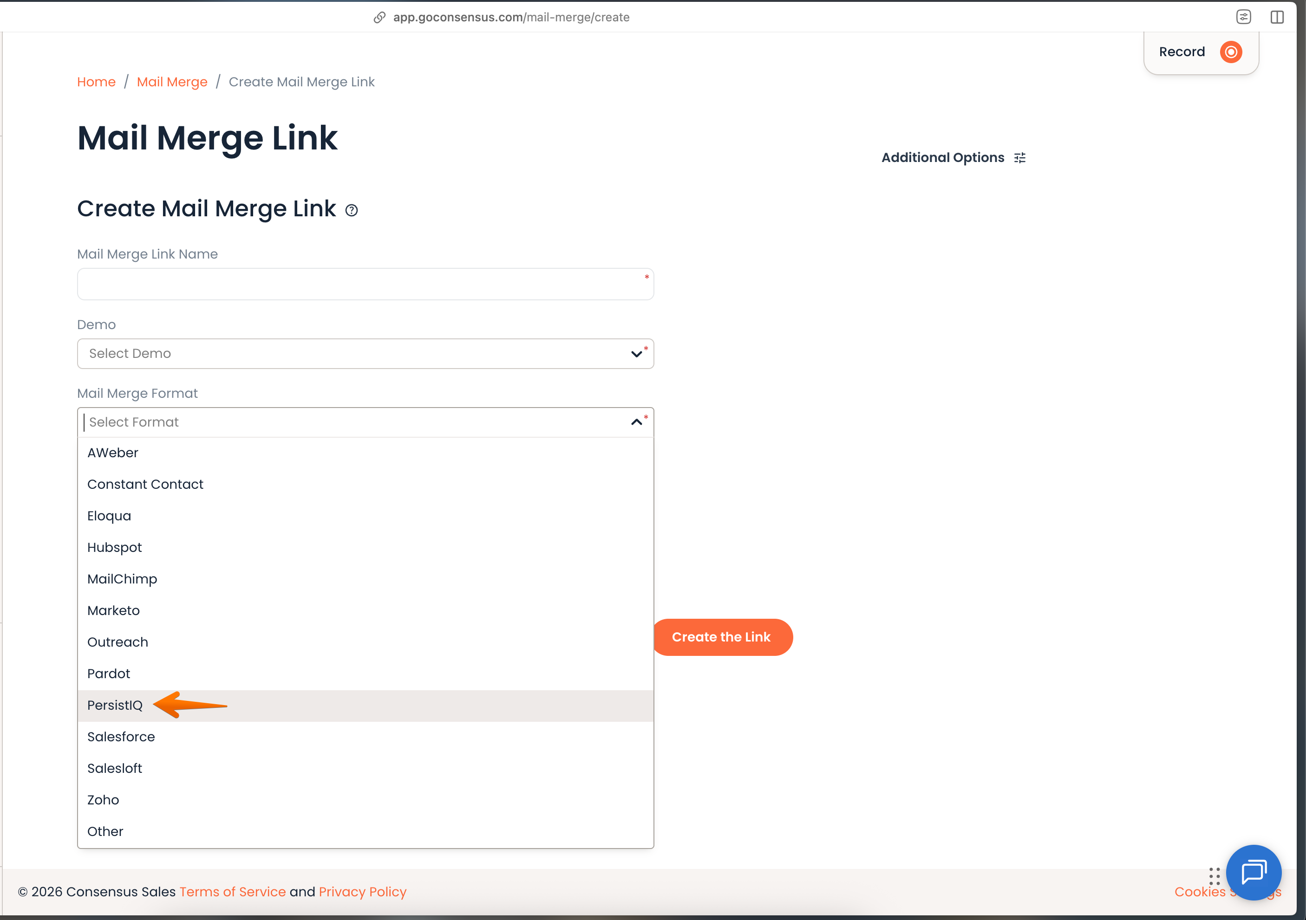Click the browser sidebar split-view icon
1306x920 pixels.
coord(1277,17)
